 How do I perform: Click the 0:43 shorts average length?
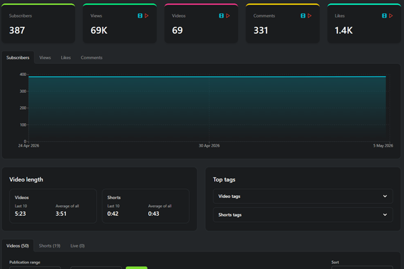pyautogui.click(x=154, y=214)
